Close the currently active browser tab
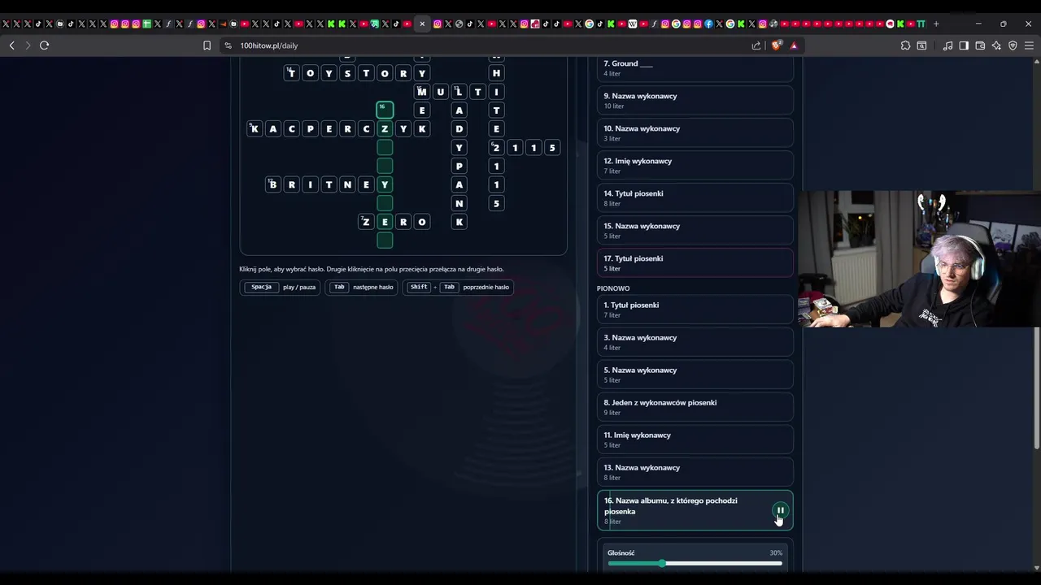Screen dimensions: 1041x585 tap(421, 24)
